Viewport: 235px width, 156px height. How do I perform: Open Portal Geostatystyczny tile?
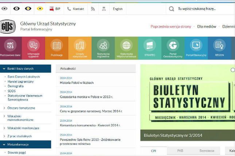pyautogui.click(x=173, y=48)
